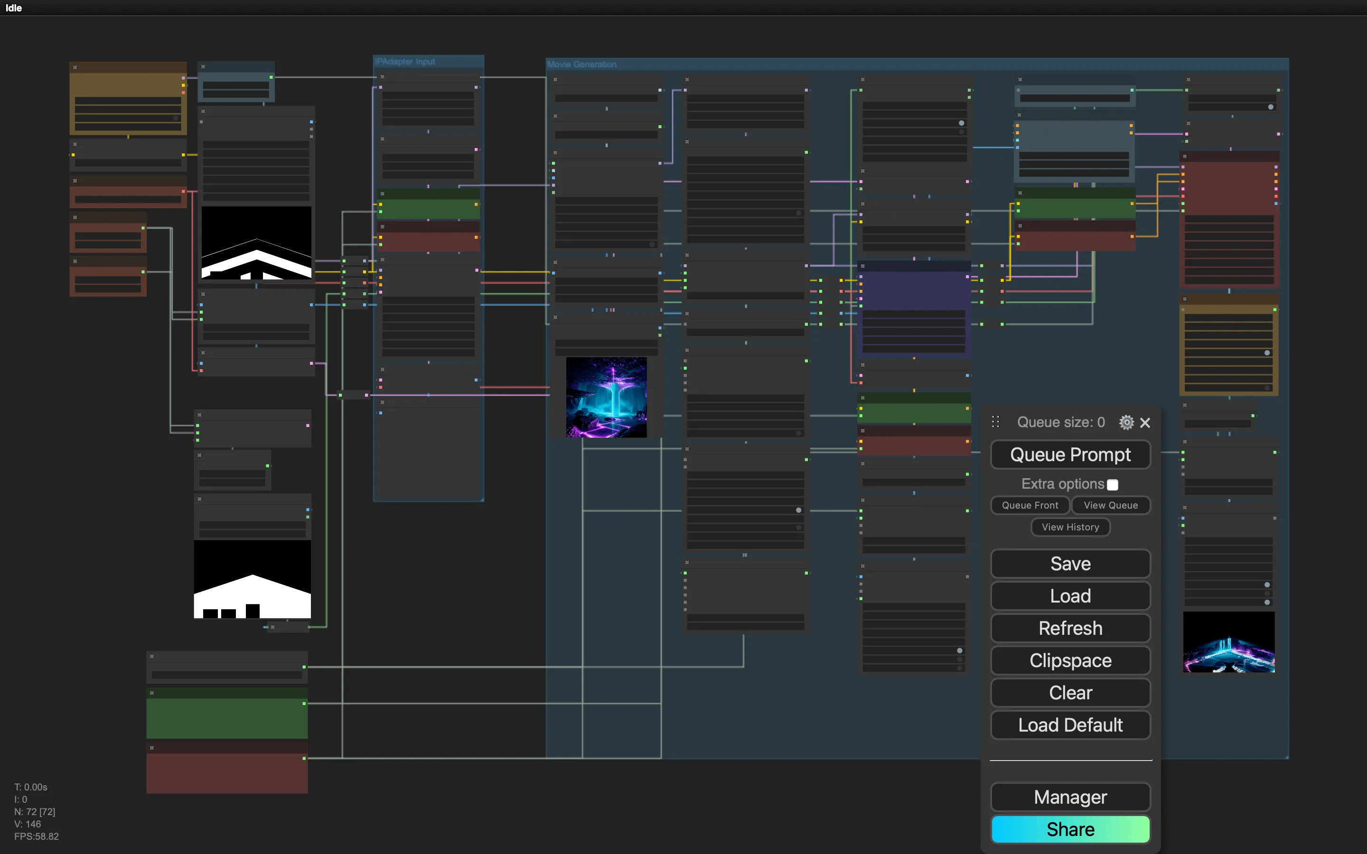The height and width of the screenshot is (854, 1367).
Task: Click the node collapse marker on the far-right red node
Action: tap(1185, 157)
